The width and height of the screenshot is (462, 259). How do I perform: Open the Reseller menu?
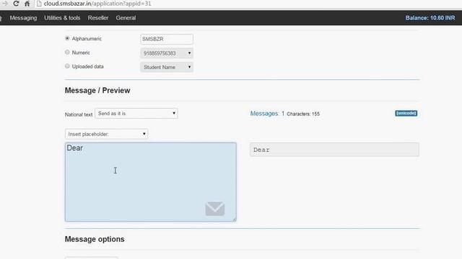[98, 18]
